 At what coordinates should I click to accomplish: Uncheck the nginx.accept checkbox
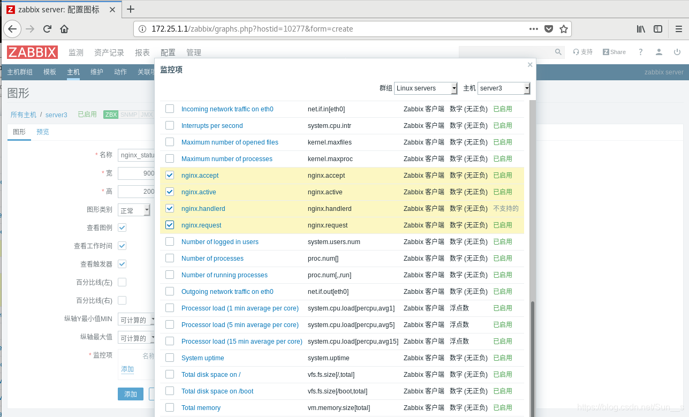(170, 175)
